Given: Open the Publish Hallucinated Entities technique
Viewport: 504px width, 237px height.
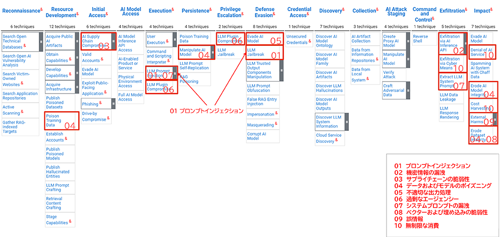Looking at the screenshot, I should pyautogui.click(x=60, y=172).
